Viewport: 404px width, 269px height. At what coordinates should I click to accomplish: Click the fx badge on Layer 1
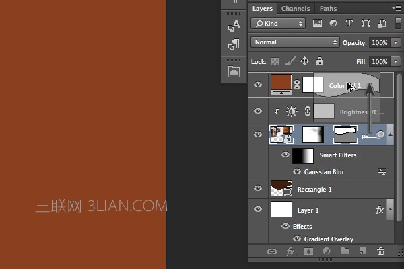point(380,210)
